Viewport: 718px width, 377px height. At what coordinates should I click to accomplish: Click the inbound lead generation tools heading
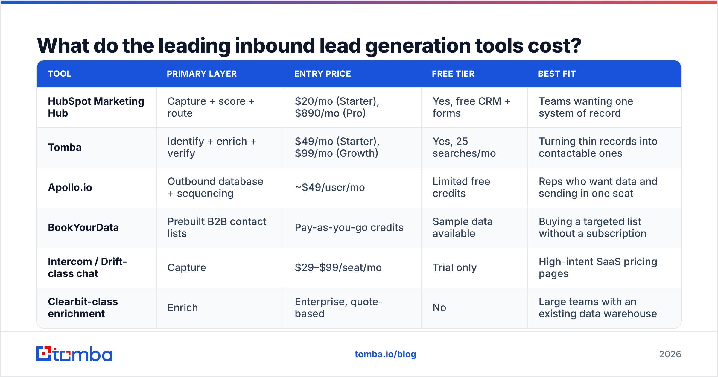tap(309, 46)
